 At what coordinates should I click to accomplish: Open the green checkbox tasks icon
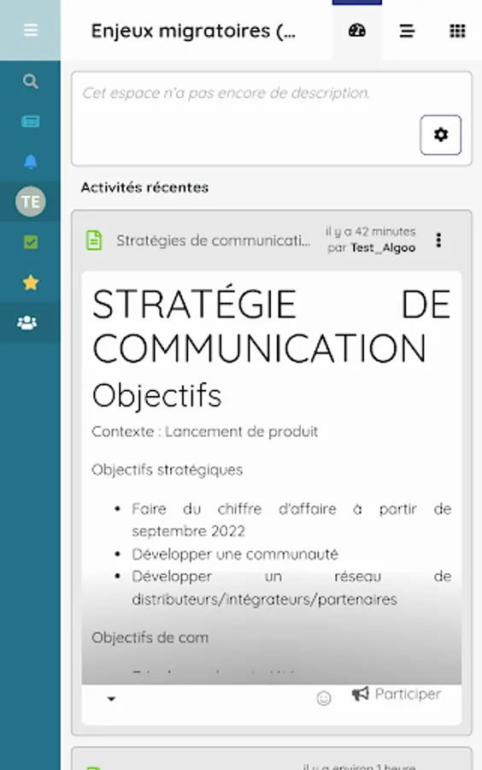[x=31, y=242]
